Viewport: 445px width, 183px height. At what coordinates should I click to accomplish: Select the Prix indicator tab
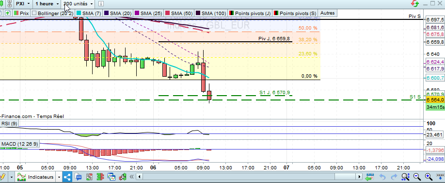(x=21, y=13)
